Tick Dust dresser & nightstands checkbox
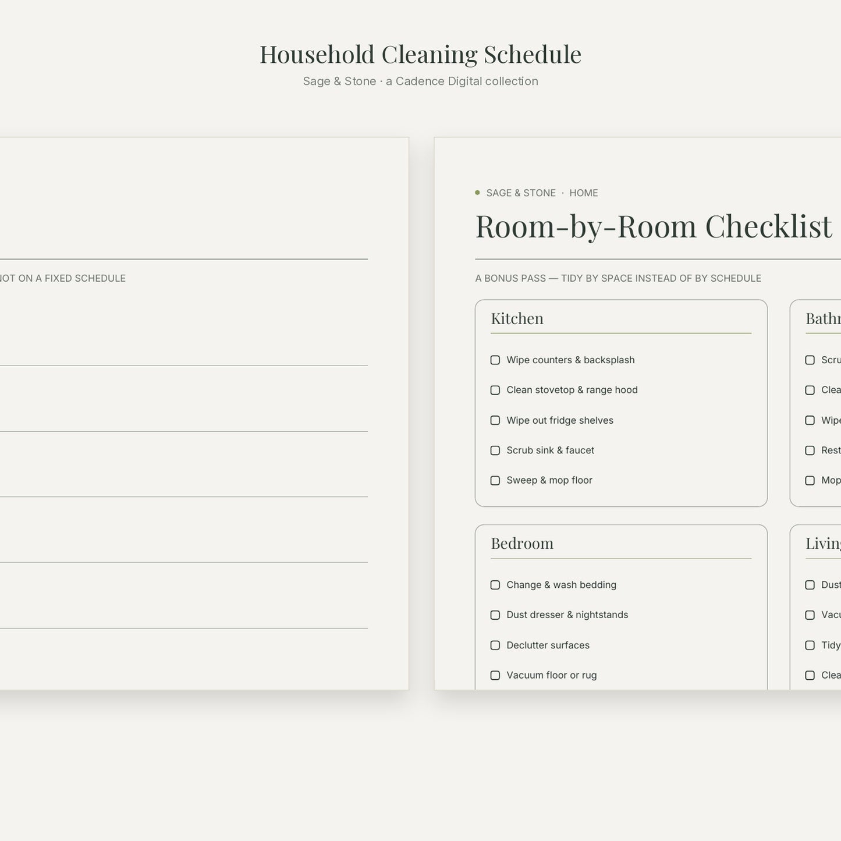This screenshot has width=841, height=841. (x=495, y=615)
